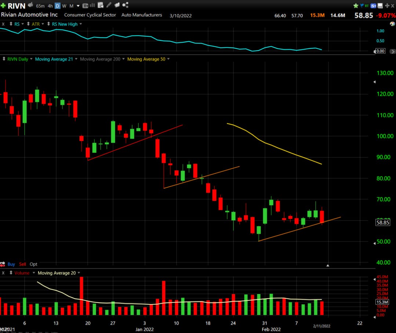
Task: Click the triangle marker under the date axis
Action: (x=328, y=265)
